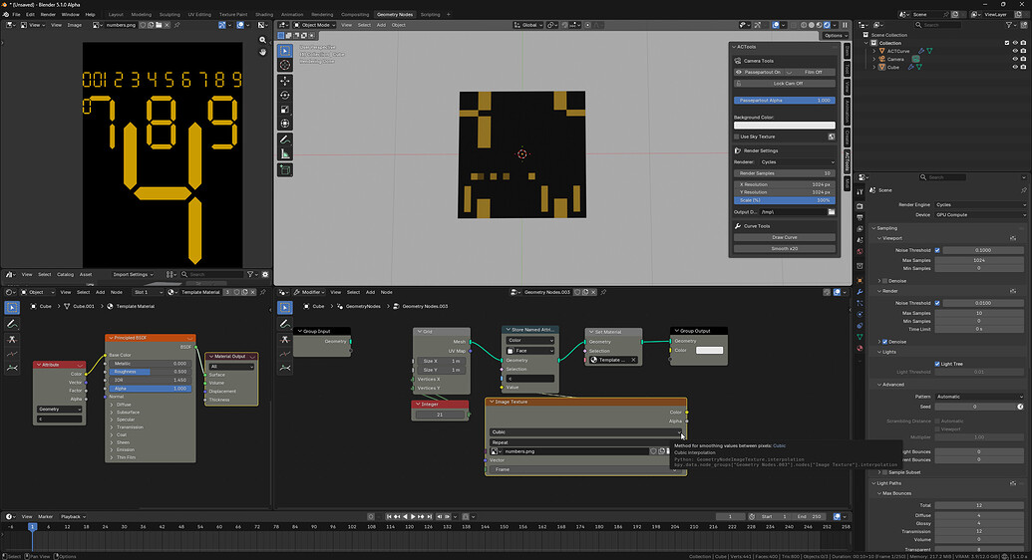Screen dimensions: 1032x560
Task: Open the outliner filter funnel
Action: coord(1008,25)
